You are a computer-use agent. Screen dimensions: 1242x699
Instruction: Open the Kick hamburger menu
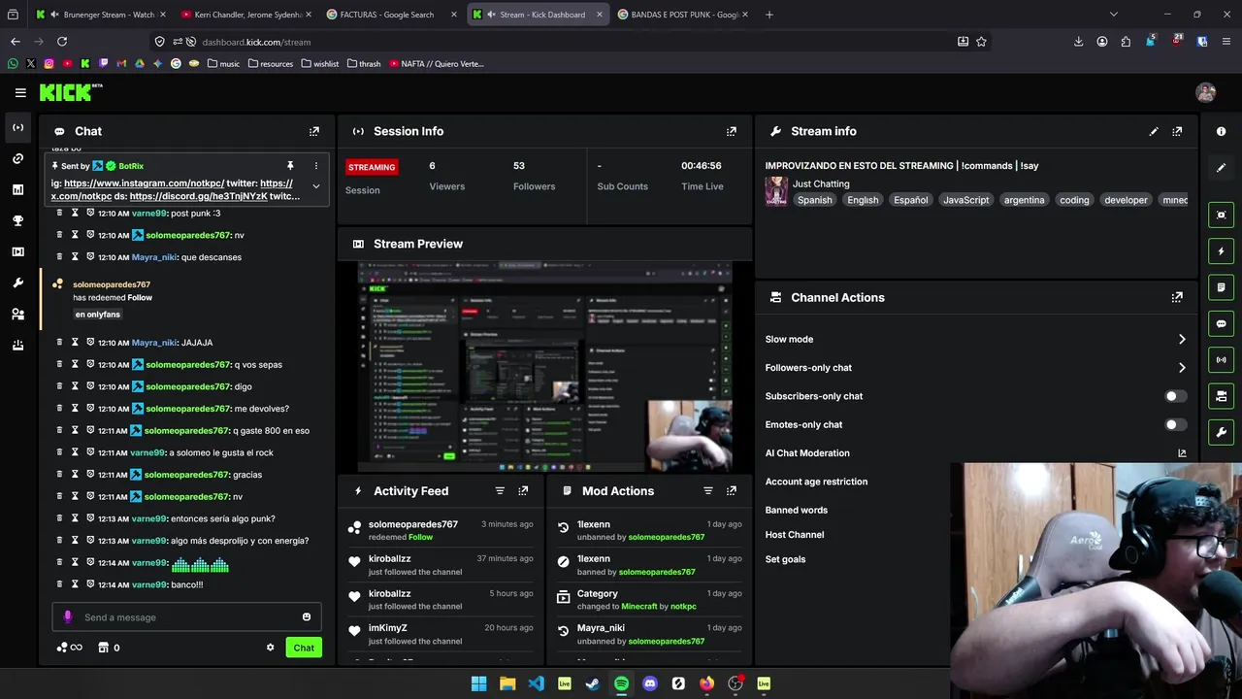coord(20,92)
